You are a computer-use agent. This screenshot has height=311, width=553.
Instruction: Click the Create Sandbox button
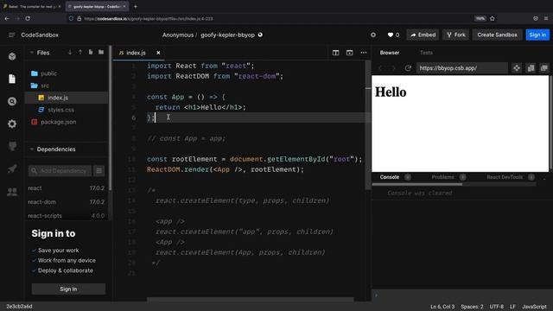click(x=497, y=35)
